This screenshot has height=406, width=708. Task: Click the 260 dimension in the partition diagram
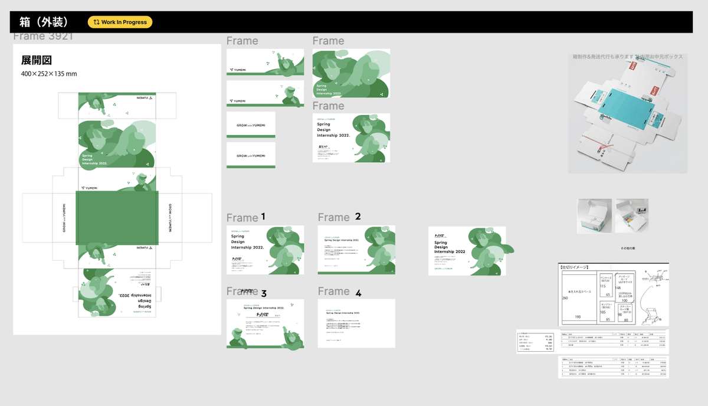pyautogui.click(x=565, y=298)
